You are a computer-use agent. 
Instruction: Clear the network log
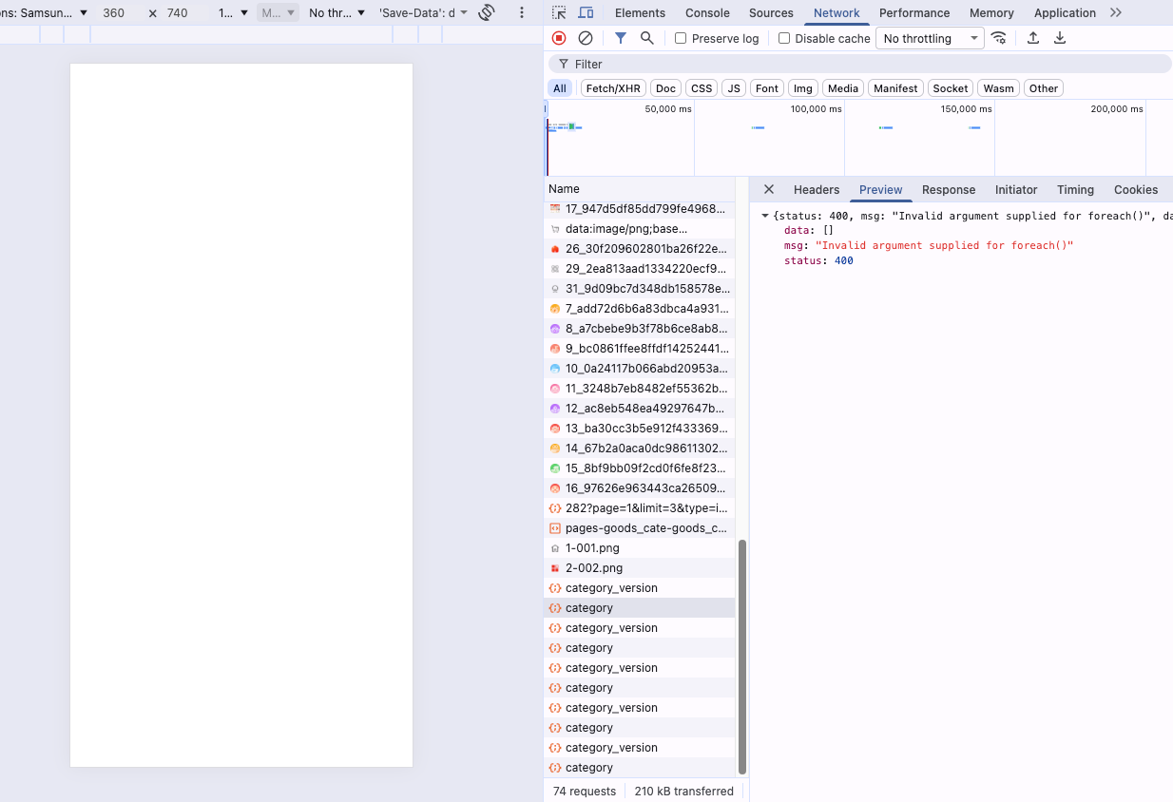pos(586,38)
